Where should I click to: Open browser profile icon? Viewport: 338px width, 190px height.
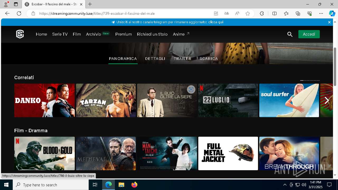(x=6, y=4)
